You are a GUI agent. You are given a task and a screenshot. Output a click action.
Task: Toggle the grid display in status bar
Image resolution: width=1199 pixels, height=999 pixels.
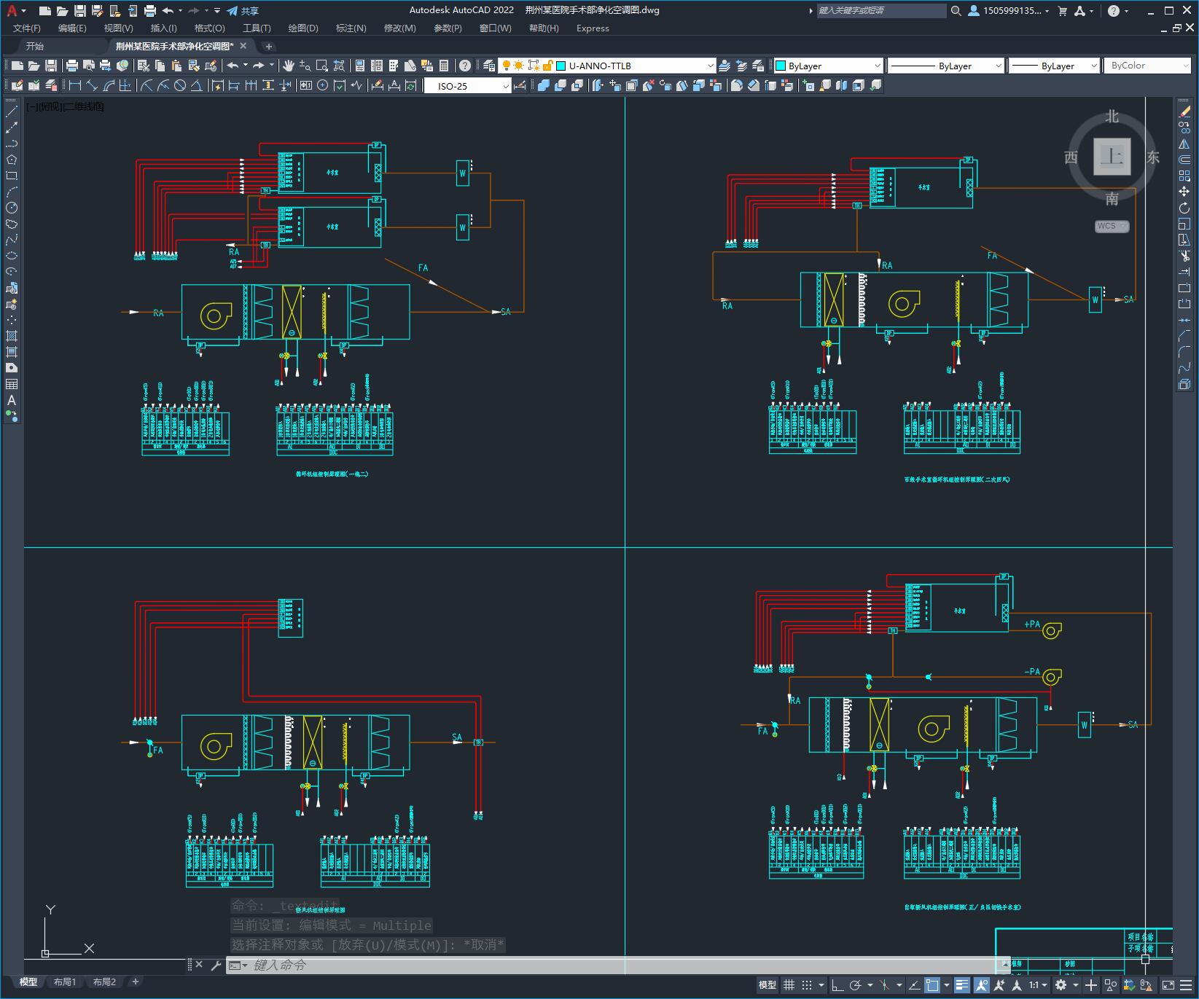pos(789,985)
